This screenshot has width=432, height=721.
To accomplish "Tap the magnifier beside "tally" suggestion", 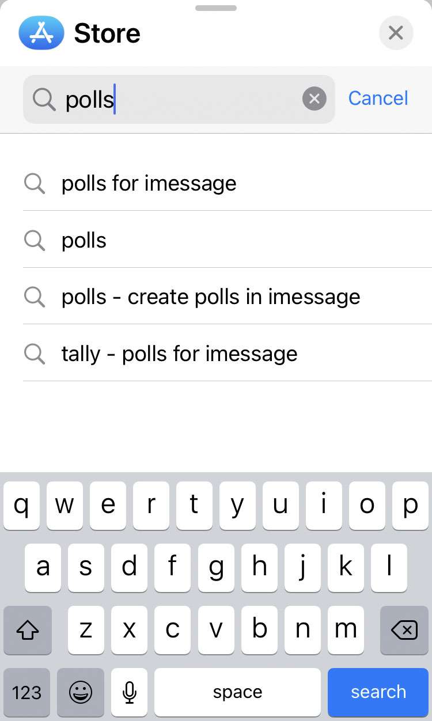I will [35, 354].
